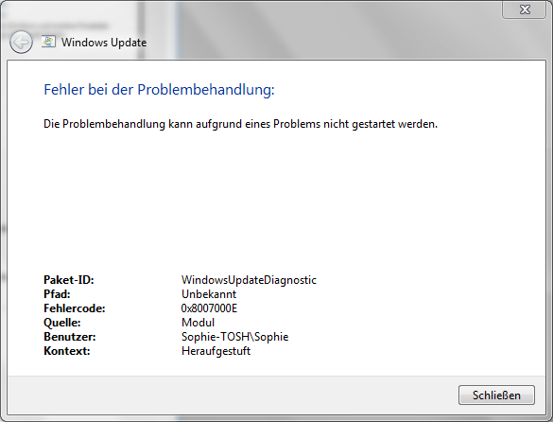
Task: Close the dialog with the X button
Action: (x=524, y=9)
